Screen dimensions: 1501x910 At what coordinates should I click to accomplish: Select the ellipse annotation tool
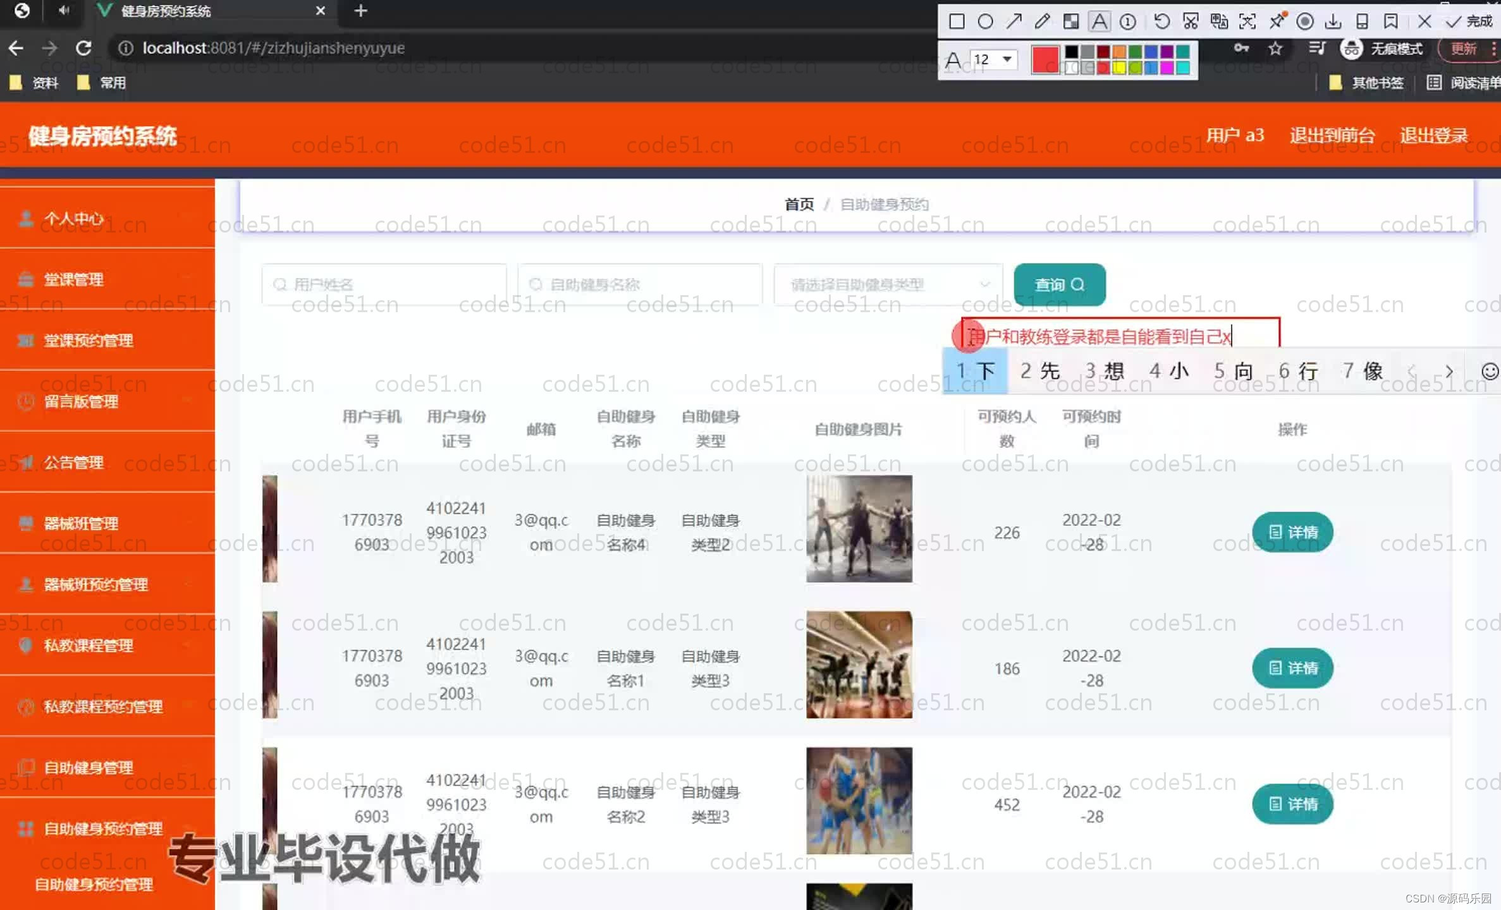click(986, 21)
